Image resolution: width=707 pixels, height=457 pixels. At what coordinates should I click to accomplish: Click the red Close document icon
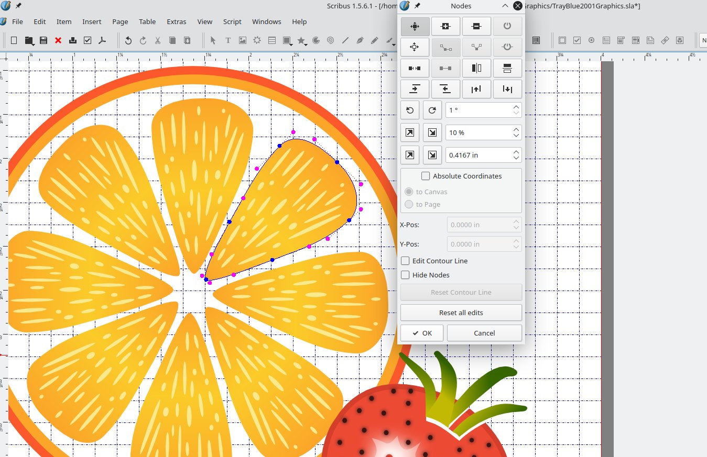(58, 40)
